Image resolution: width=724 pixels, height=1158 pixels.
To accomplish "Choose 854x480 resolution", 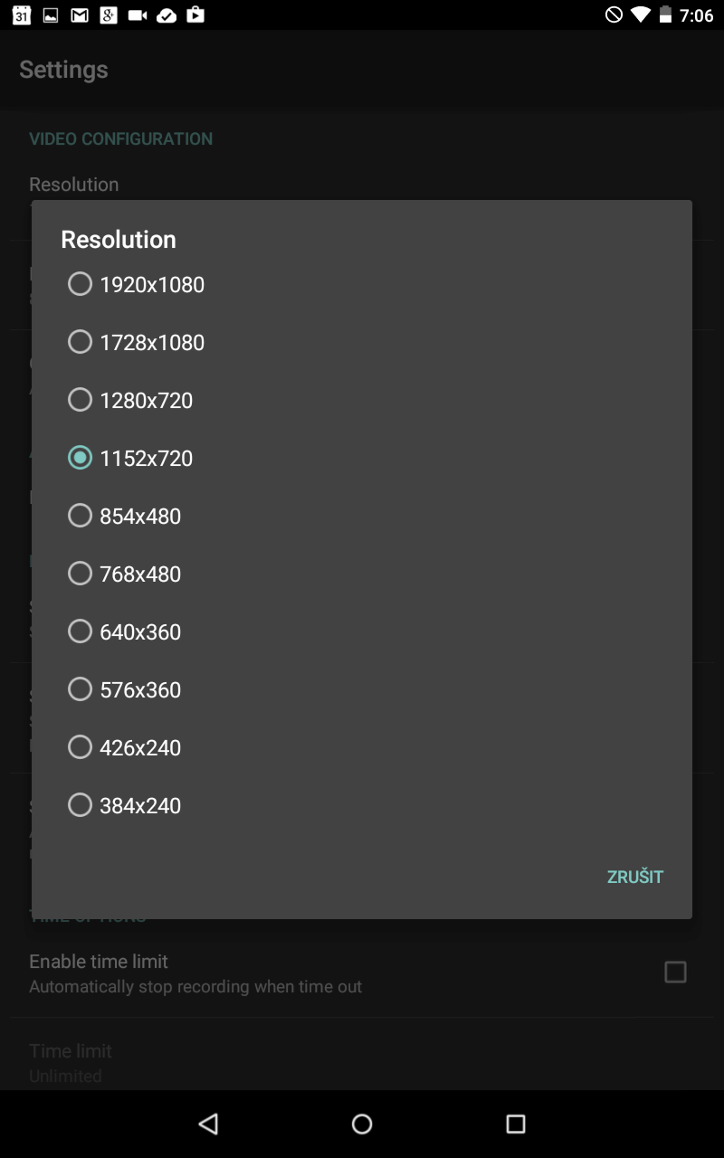I will coord(81,516).
